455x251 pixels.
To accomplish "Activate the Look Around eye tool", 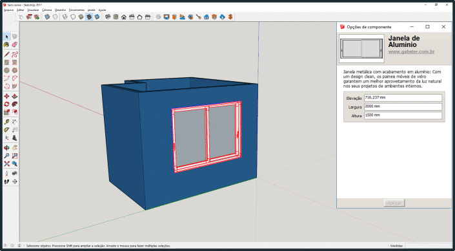I will [x=14, y=174].
